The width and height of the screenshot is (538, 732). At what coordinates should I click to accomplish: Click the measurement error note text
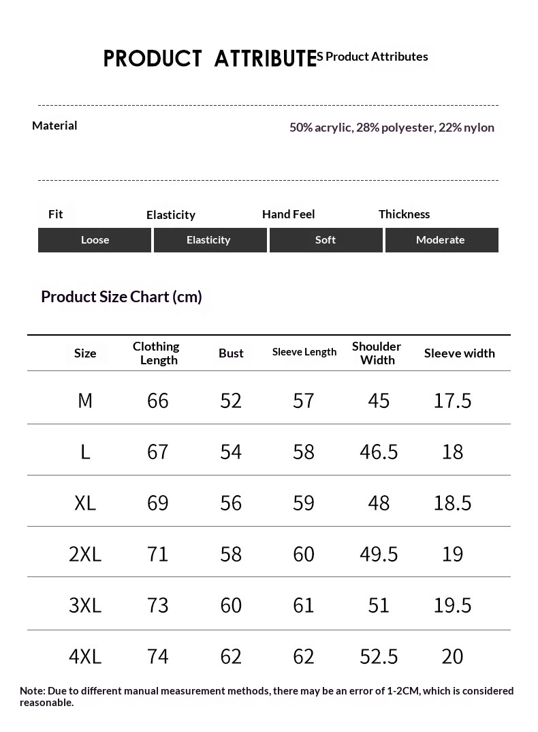coord(267,697)
